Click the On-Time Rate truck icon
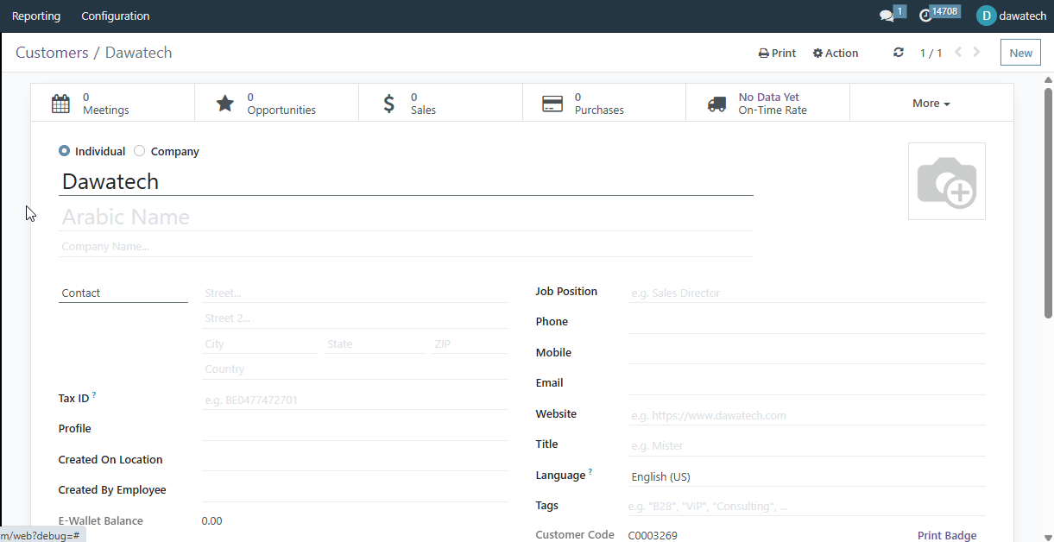1054x542 pixels. (716, 104)
